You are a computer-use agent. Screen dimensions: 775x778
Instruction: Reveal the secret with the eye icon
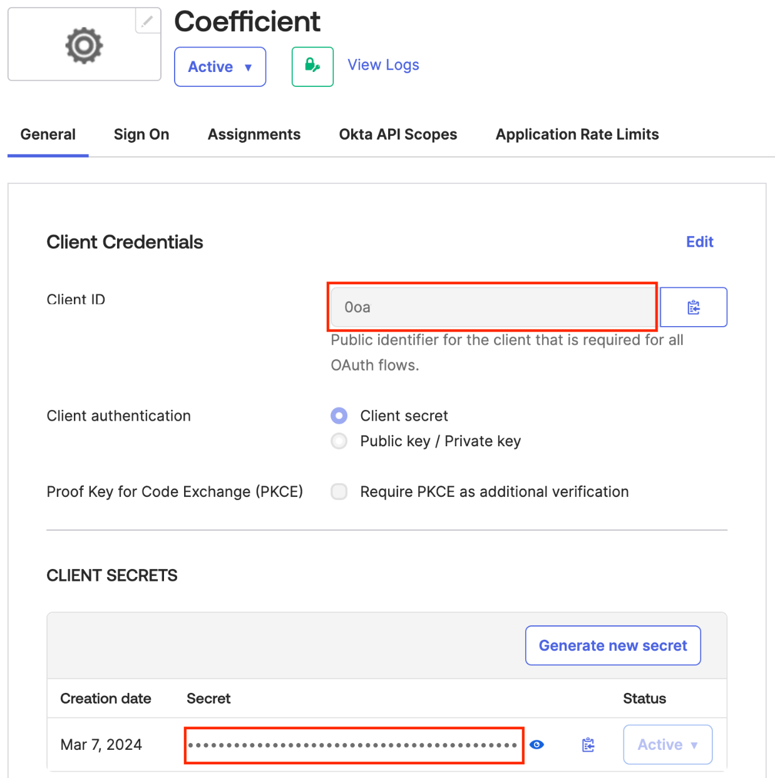[536, 745]
